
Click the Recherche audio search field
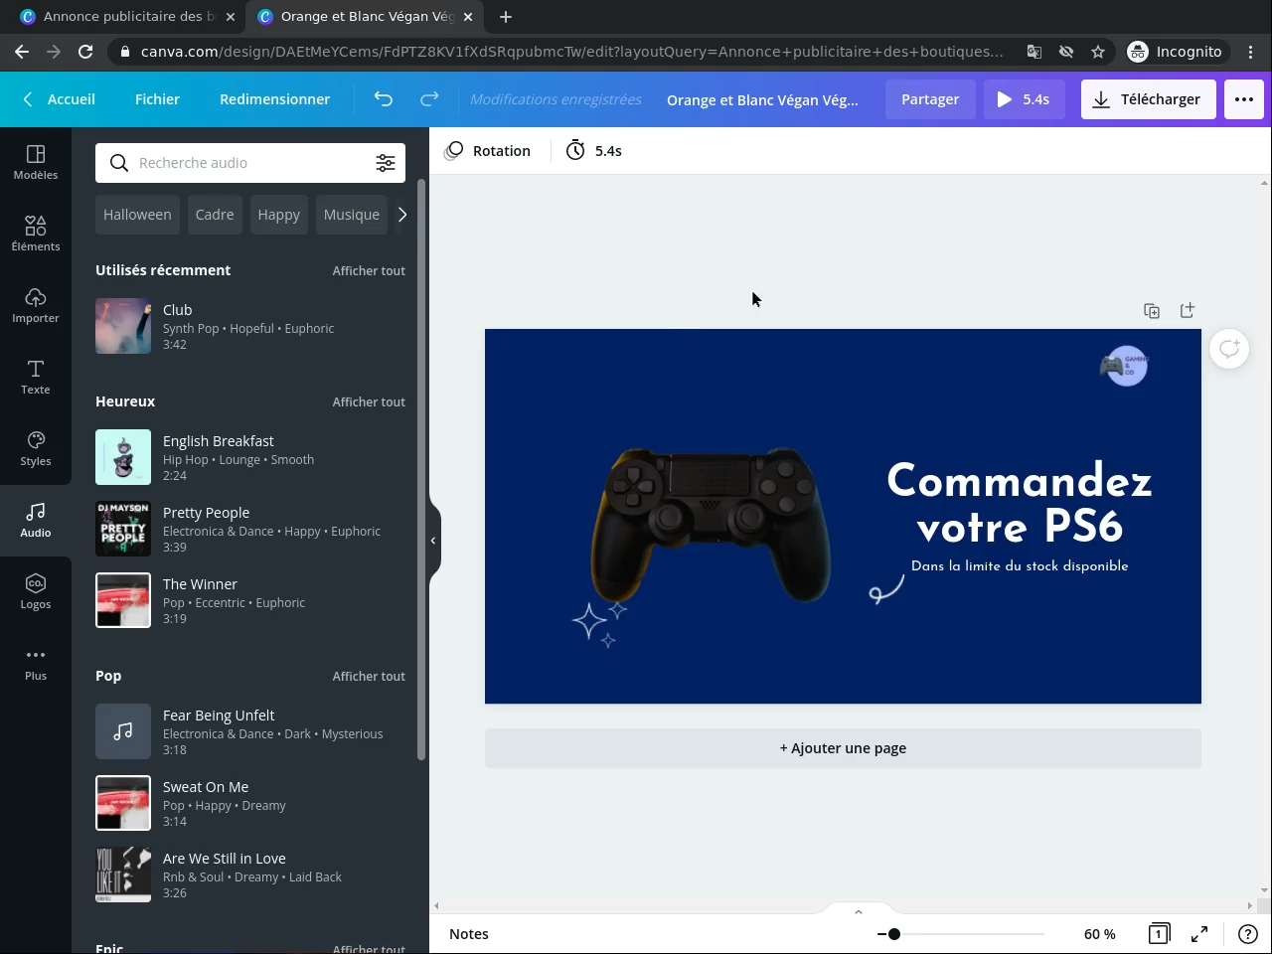250,163
